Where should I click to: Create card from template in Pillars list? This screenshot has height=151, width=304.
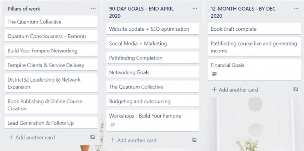pos(93,137)
